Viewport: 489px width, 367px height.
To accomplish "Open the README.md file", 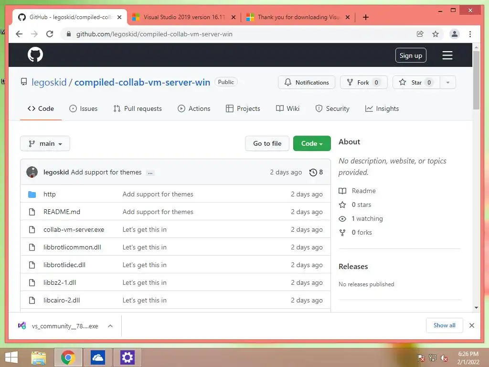I will pos(62,212).
